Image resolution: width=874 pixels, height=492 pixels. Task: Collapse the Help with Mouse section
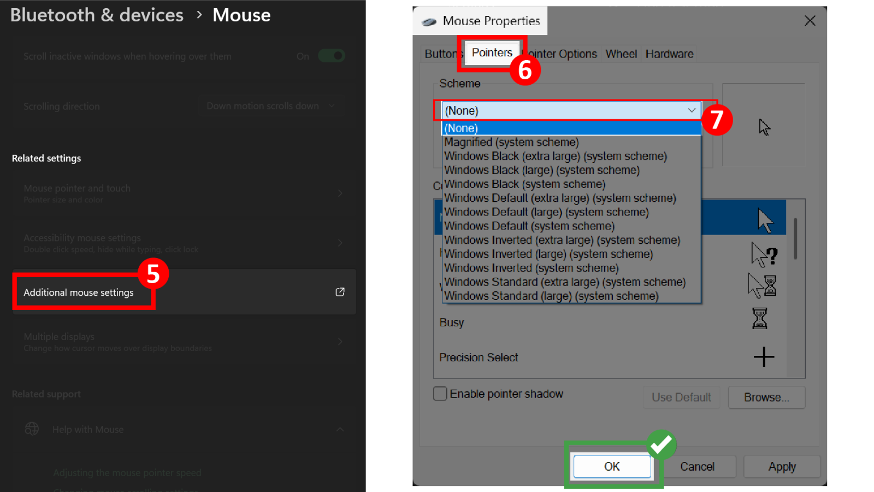pyautogui.click(x=340, y=429)
